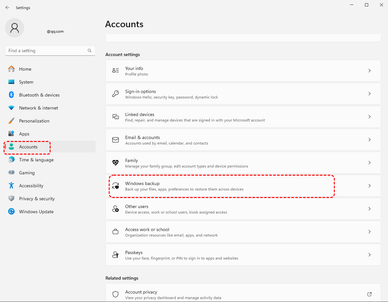Click the Linked devices icon
388x302 pixels.
tap(115, 117)
